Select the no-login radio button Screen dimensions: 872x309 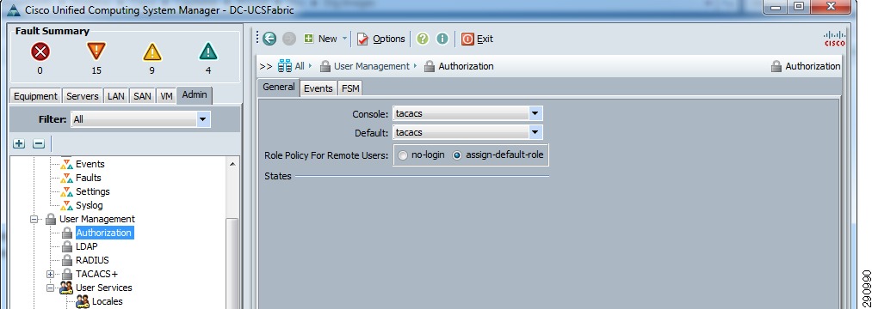403,155
